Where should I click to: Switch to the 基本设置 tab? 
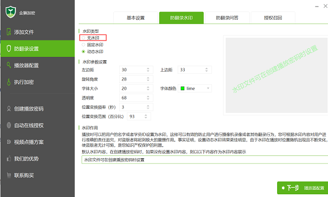click(136, 18)
